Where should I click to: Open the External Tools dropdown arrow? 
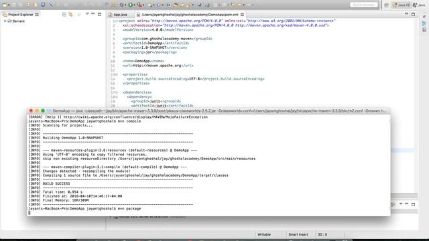point(143,5)
